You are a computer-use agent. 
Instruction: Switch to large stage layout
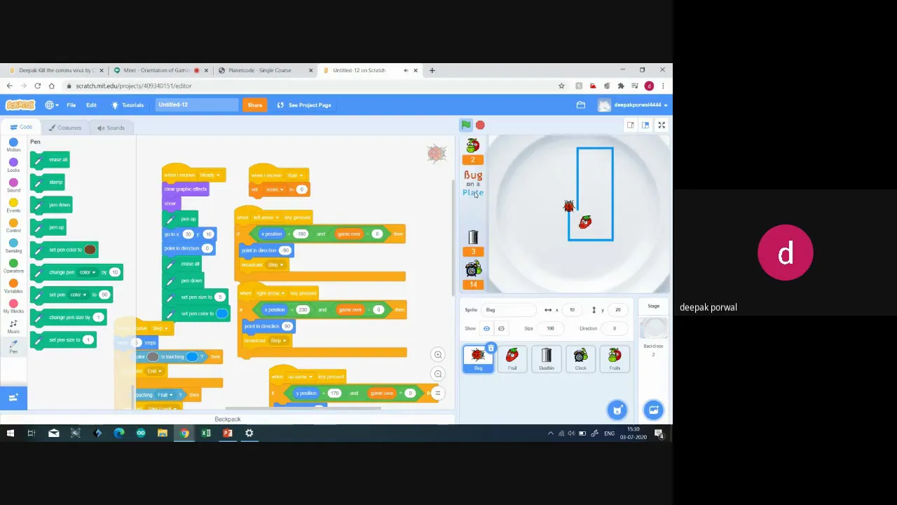pos(645,125)
